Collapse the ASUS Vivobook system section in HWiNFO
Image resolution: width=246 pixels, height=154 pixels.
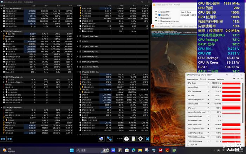tap(1, 8)
